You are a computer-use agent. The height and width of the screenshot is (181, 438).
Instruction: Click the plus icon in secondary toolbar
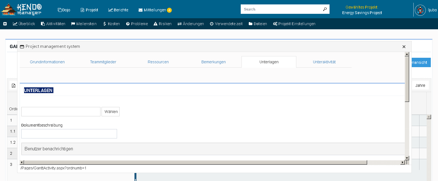point(5,24)
